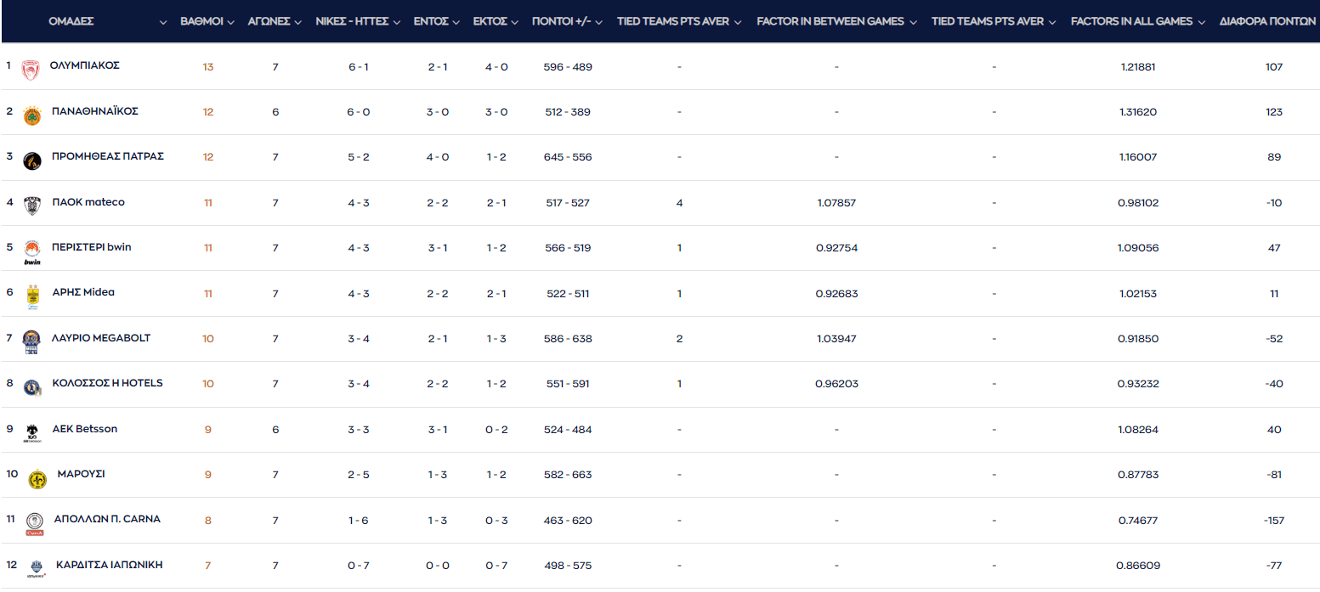
Task: Click the Panathinaikos team logo
Action: click(x=31, y=116)
